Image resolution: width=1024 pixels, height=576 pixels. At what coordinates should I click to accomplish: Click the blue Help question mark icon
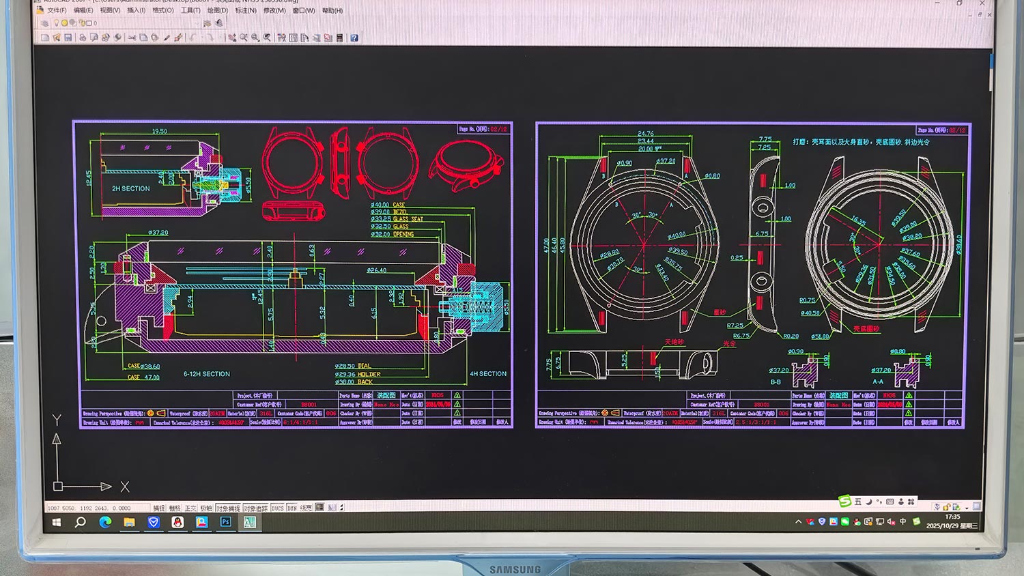(x=354, y=38)
